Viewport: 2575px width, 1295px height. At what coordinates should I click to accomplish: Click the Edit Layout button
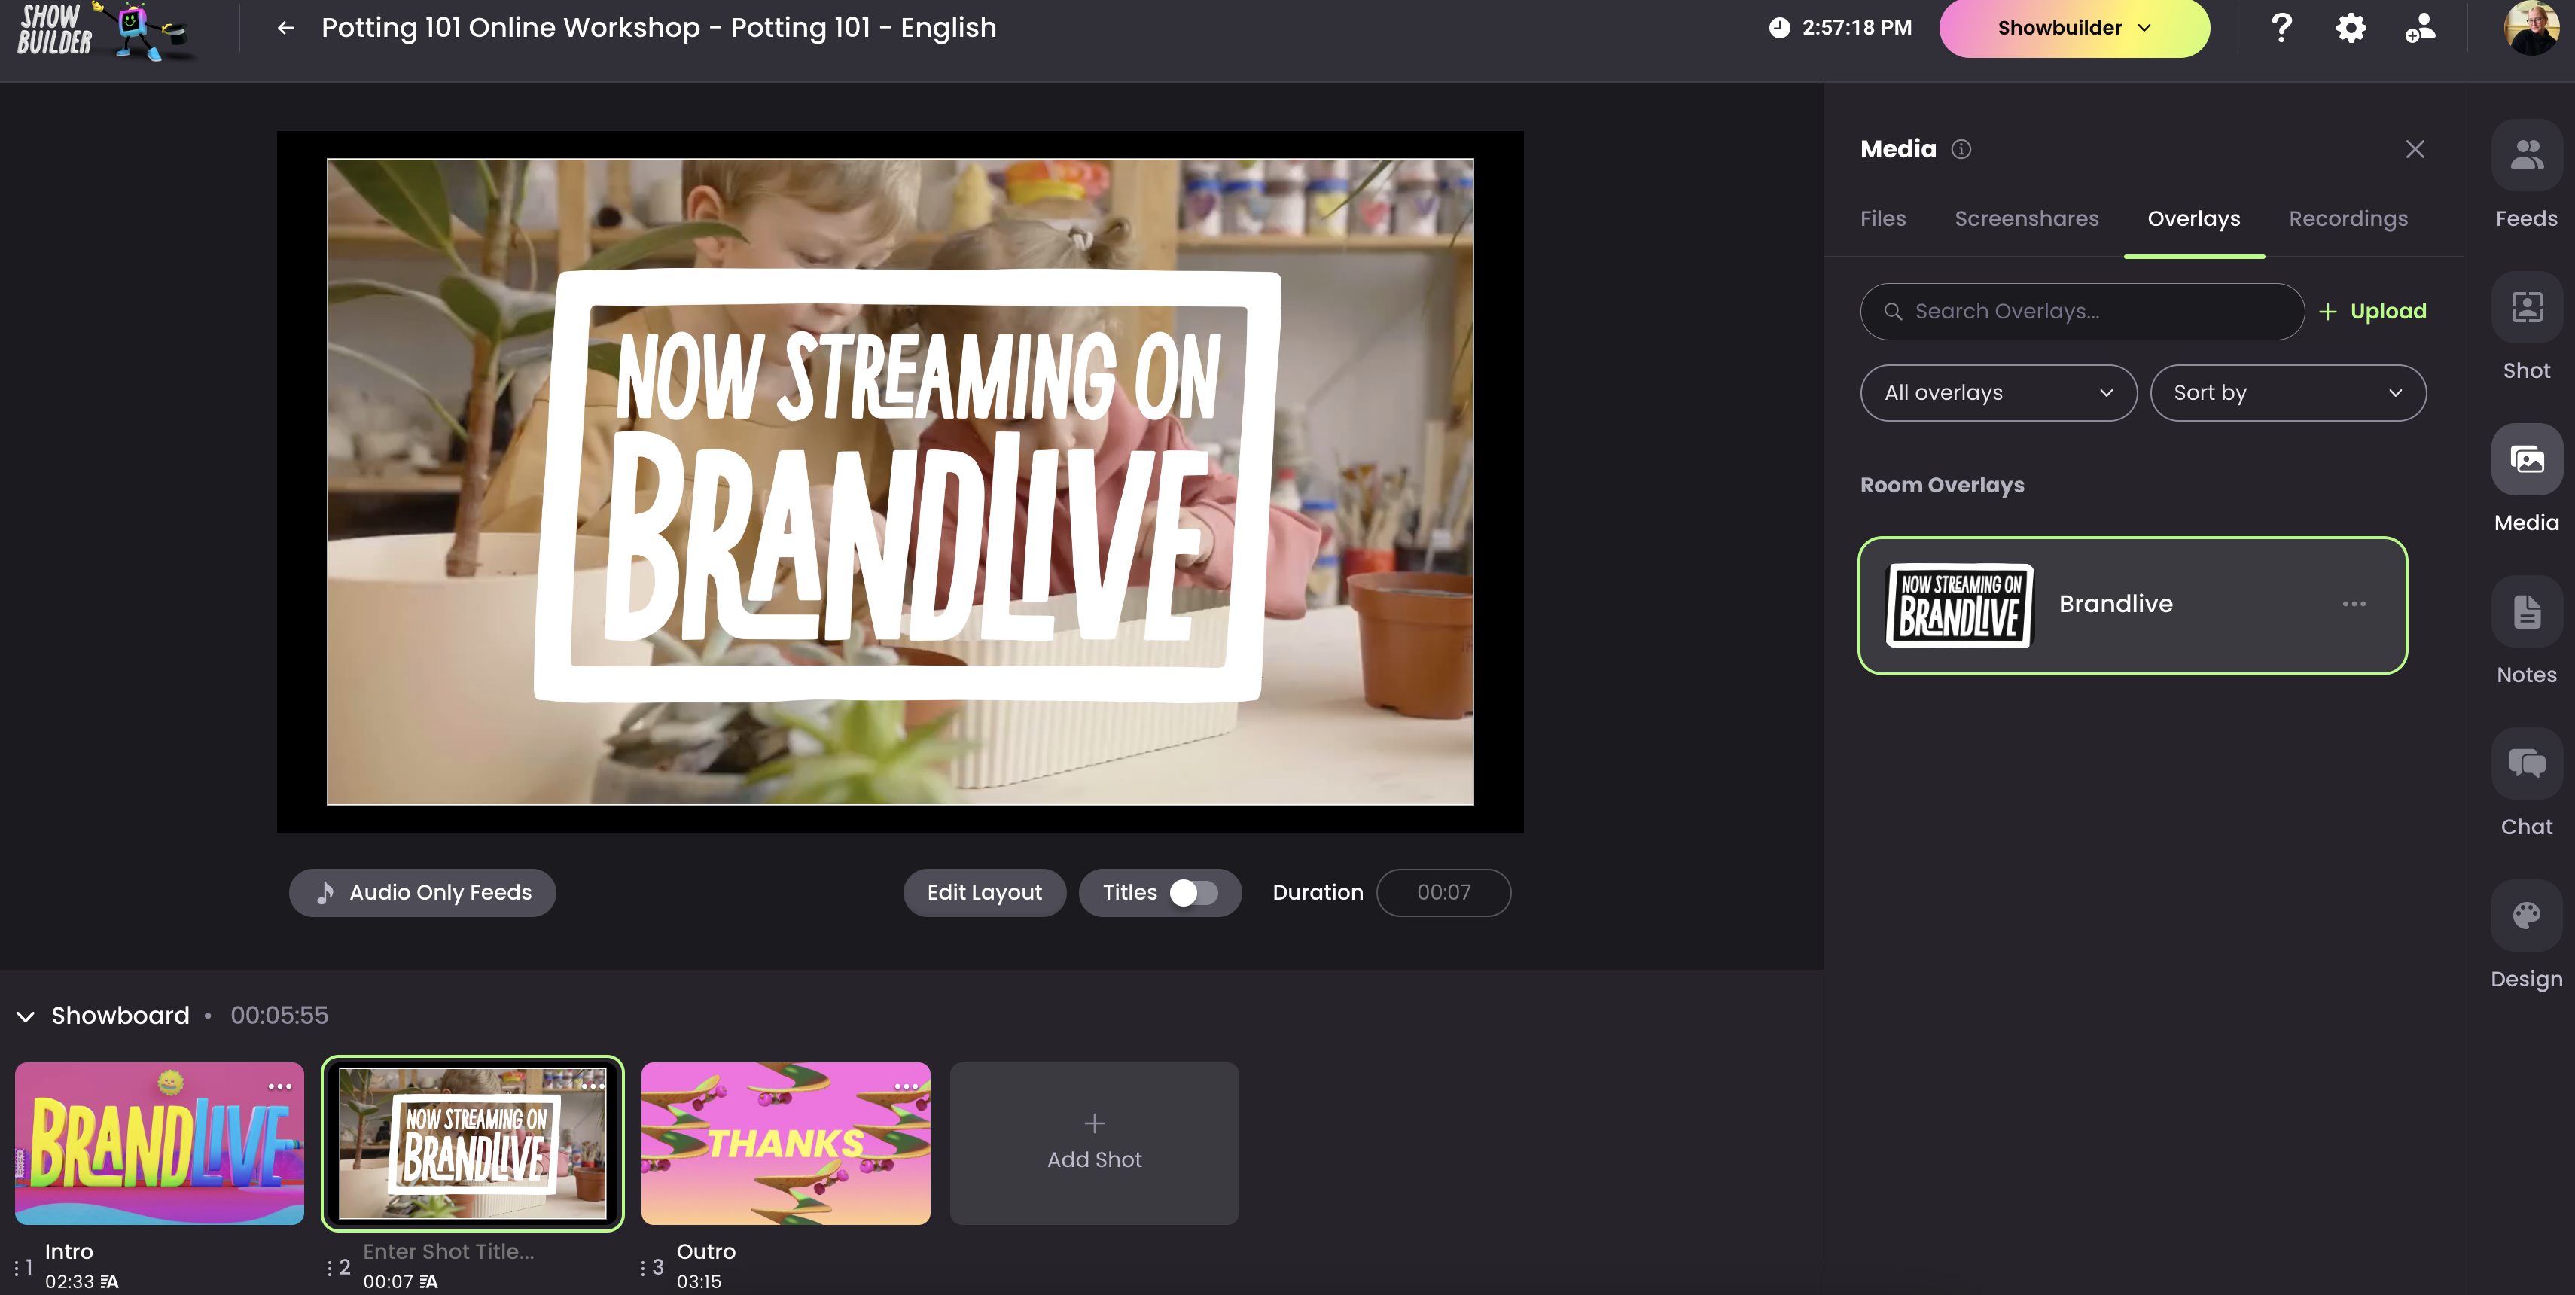pyautogui.click(x=983, y=892)
